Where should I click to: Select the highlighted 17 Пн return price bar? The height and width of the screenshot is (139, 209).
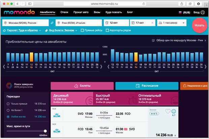pyautogui.click(x=136, y=57)
